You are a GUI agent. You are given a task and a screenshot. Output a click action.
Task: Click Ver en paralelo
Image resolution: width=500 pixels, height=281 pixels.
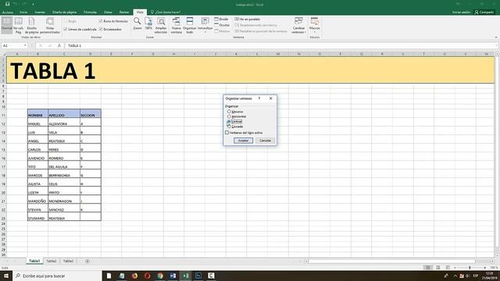tap(248, 19)
